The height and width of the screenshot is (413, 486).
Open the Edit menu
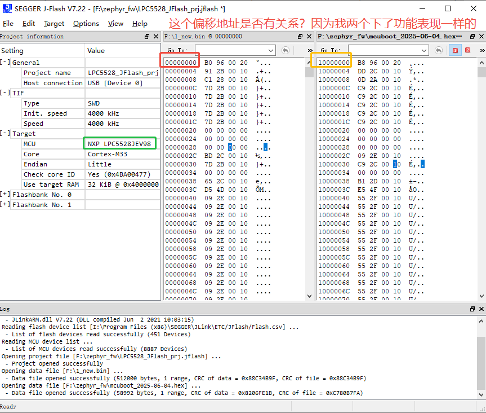(x=29, y=24)
